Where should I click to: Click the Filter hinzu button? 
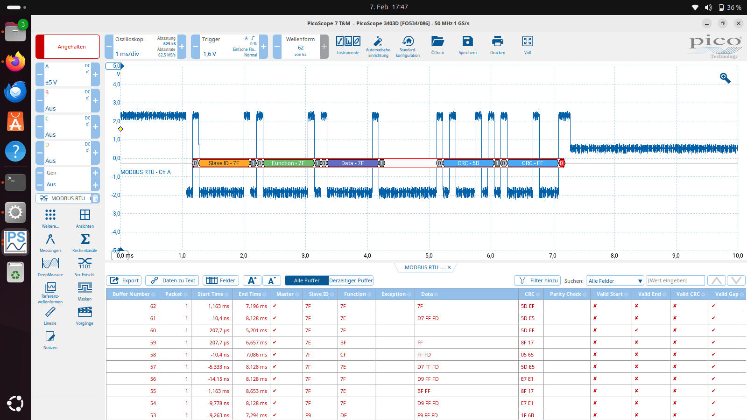click(x=537, y=280)
